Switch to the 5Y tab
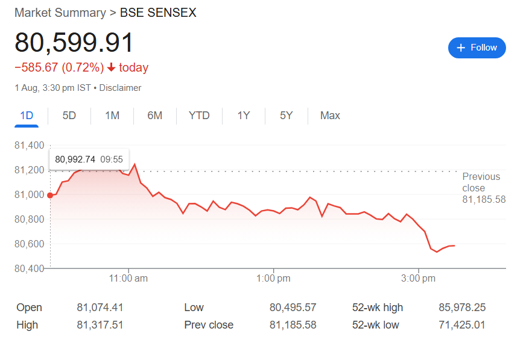Viewport: 532px width, 346px height. (287, 116)
